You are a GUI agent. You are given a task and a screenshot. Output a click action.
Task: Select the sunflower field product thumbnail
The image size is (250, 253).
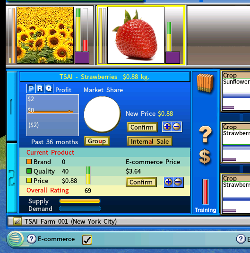[x=45, y=35]
